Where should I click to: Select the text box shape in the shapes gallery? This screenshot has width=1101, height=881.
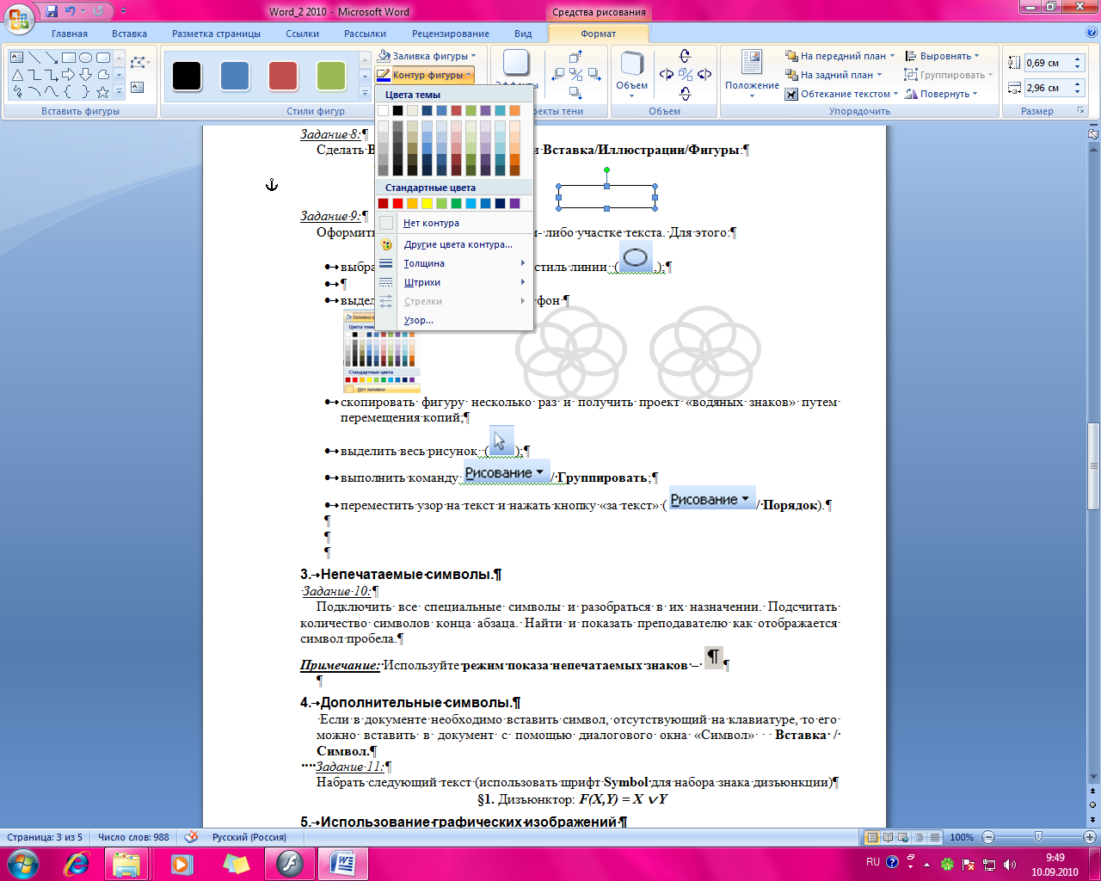(17, 58)
